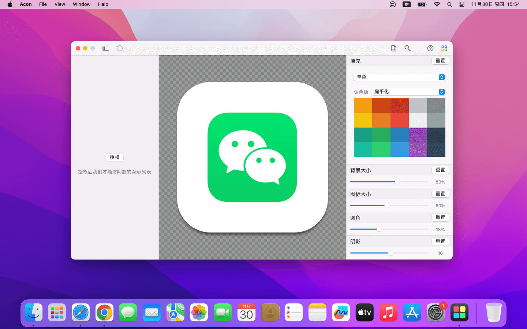Click 重置 button for 背景大小
Viewport: 527px width, 329px height.
point(440,170)
